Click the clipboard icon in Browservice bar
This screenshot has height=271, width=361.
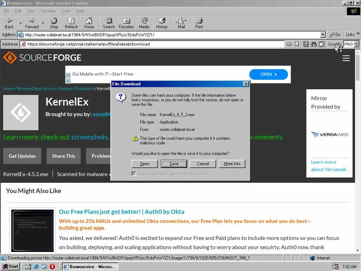[322, 44]
